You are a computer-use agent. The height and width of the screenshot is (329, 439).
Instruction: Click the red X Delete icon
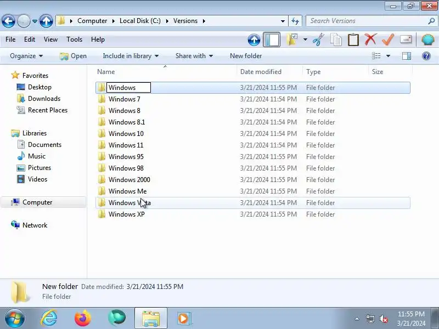[x=370, y=39]
